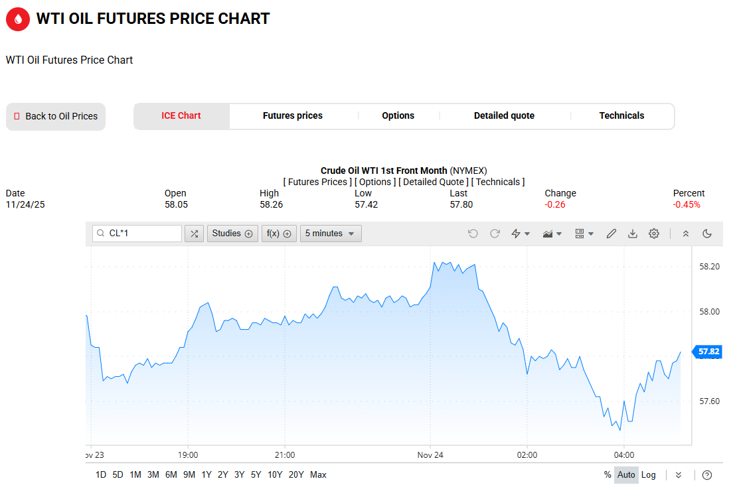Image resolution: width=731 pixels, height=491 pixels.
Task: Open the pencil drawing tool
Action: coord(611,234)
